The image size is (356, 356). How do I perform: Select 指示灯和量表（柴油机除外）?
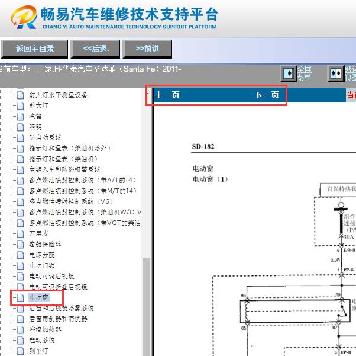pos(70,148)
